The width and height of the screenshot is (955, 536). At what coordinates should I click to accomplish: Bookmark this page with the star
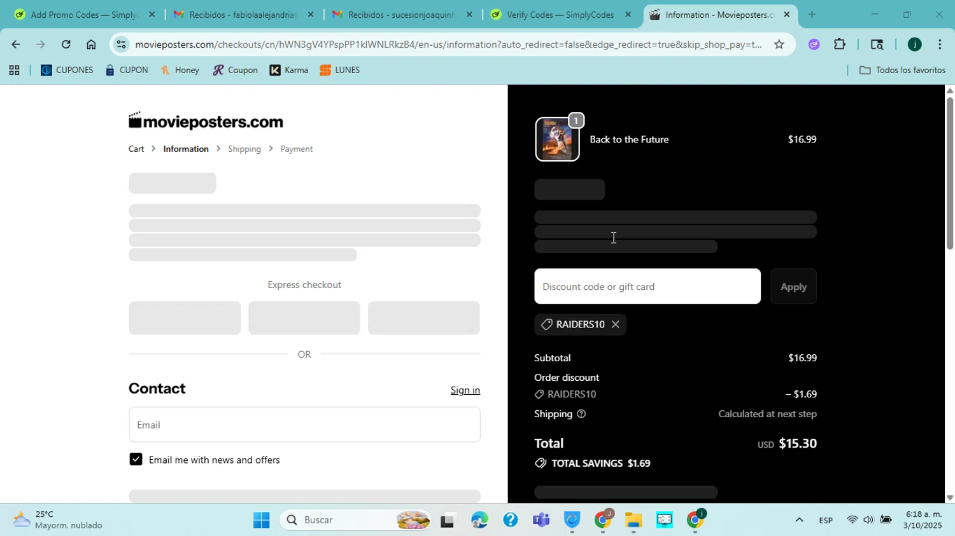click(779, 45)
